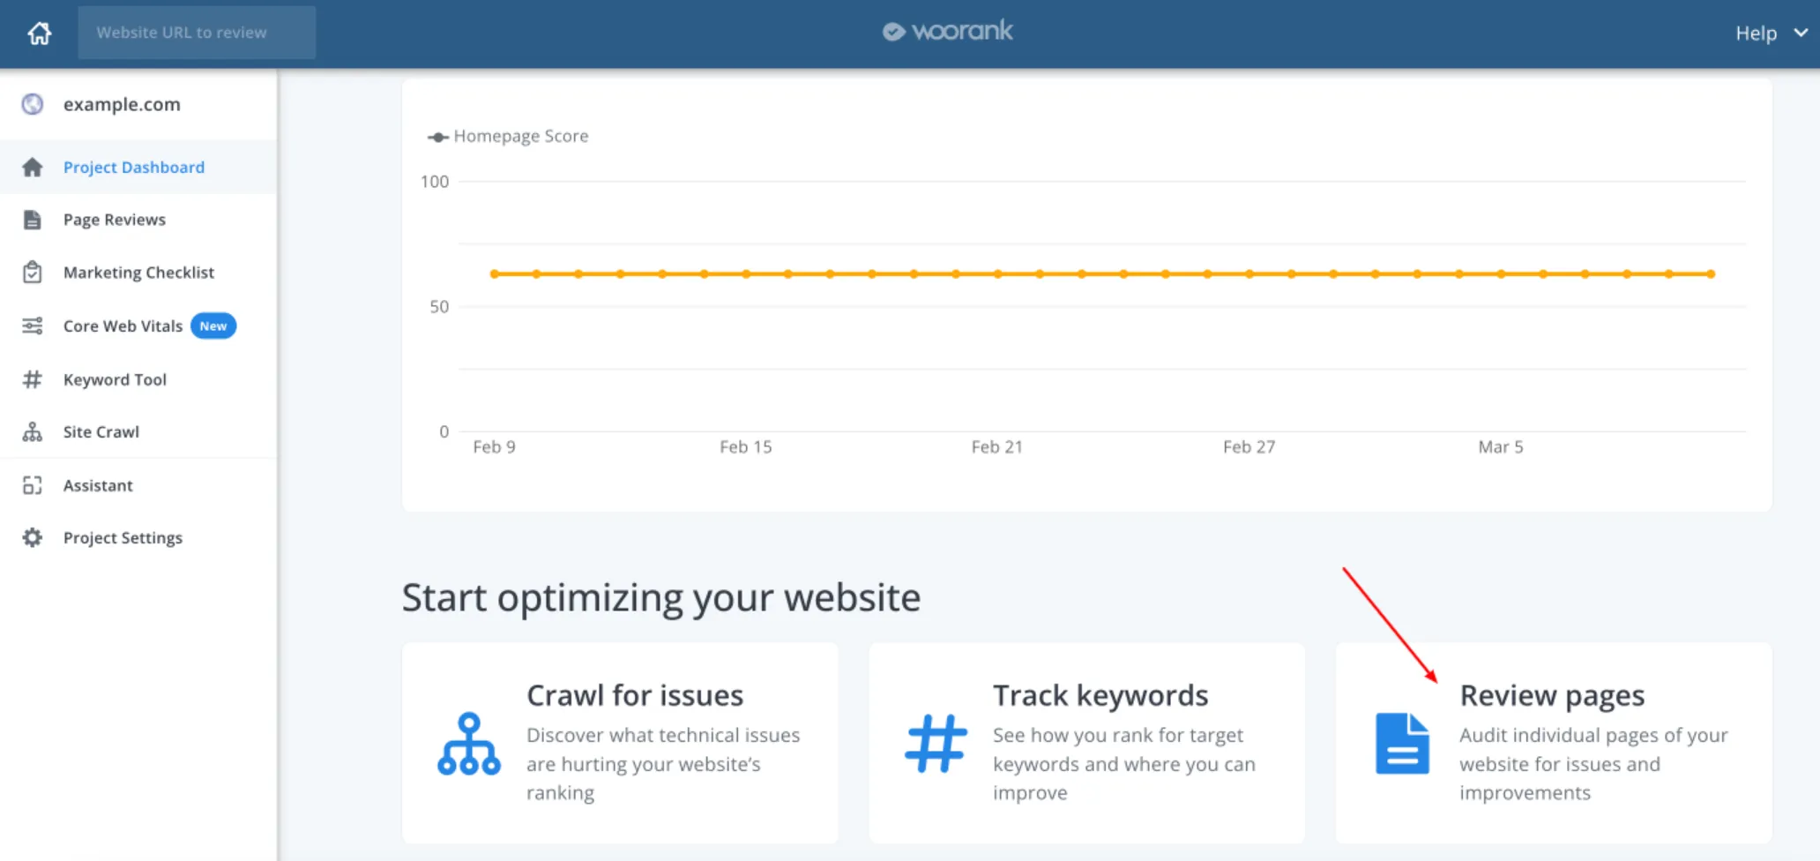Expand the Help dropdown menu
The height and width of the screenshot is (861, 1820).
(x=1771, y=34)
